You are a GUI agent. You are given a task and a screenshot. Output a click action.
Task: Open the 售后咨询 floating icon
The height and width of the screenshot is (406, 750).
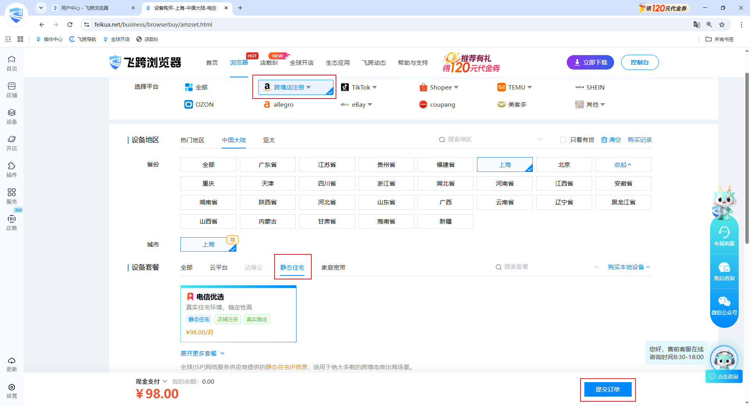(x=724, y=271)
